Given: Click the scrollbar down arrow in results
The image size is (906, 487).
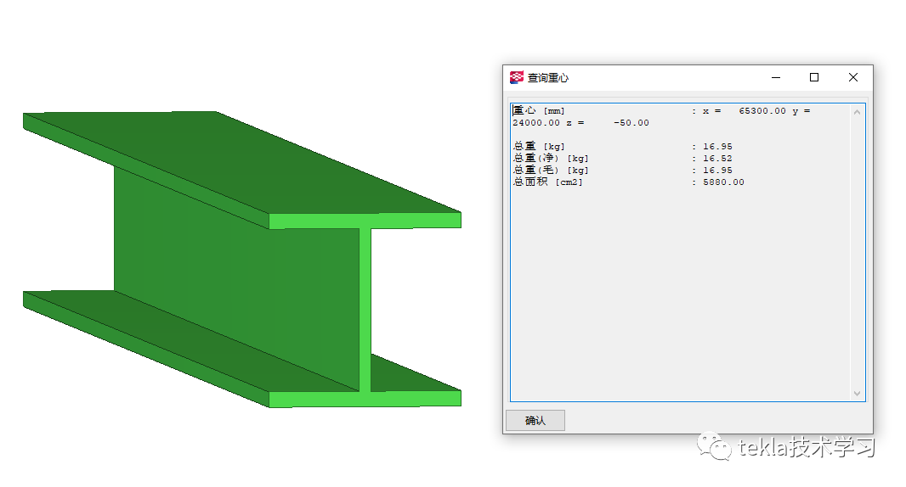Looking at the screenshot, I should [x=857, y=394].
